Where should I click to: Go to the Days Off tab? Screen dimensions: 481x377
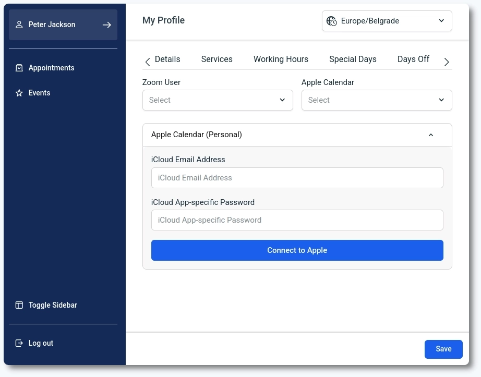point(413,59)
